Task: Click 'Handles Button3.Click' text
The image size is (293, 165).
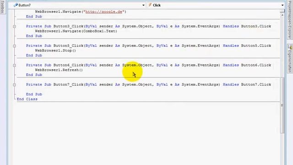Action: click(x=247, y=26)
